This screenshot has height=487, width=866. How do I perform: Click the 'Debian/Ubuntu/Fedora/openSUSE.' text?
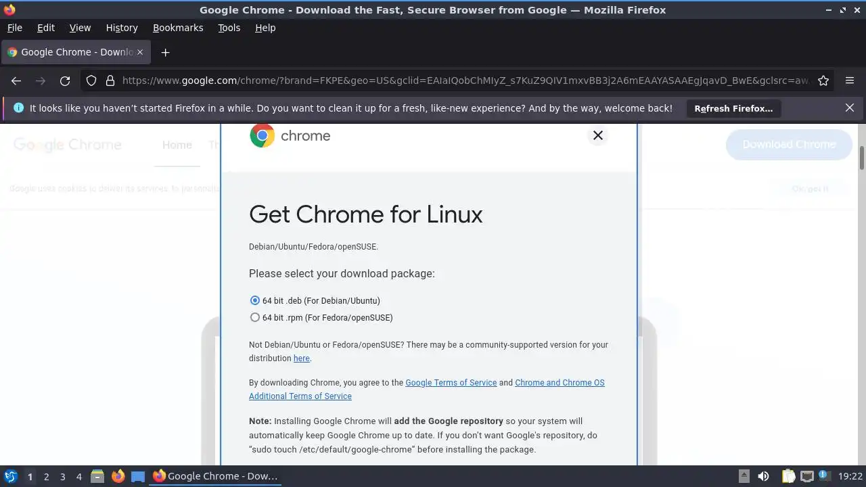(313, 246)
